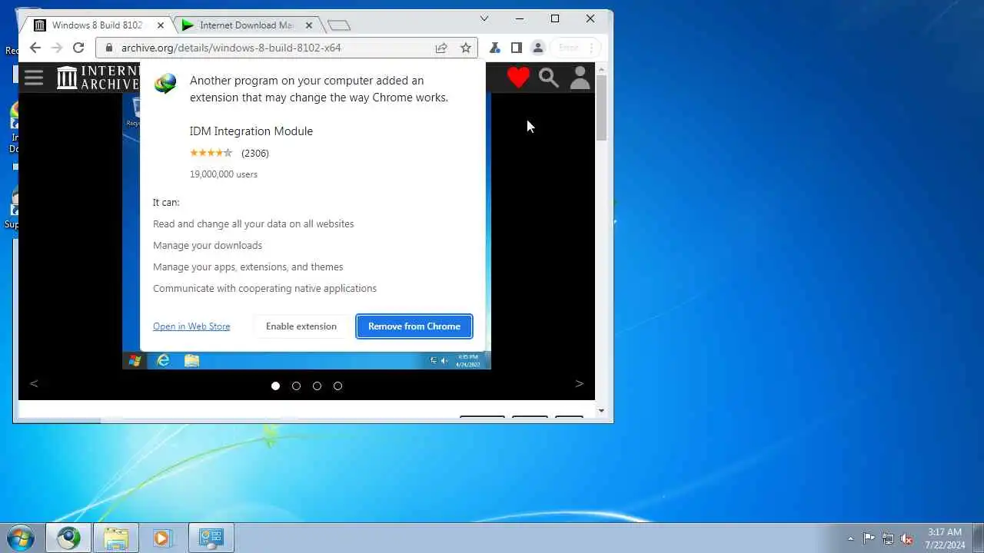This screenshot has height=553, width=984.
Task: Click the muted volume tray icon
Action: tap(907, 538)
